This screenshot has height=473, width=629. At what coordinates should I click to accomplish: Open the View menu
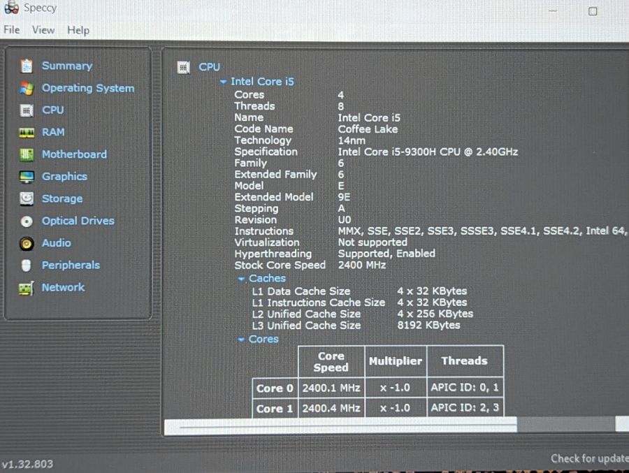(x=43, y=29)
